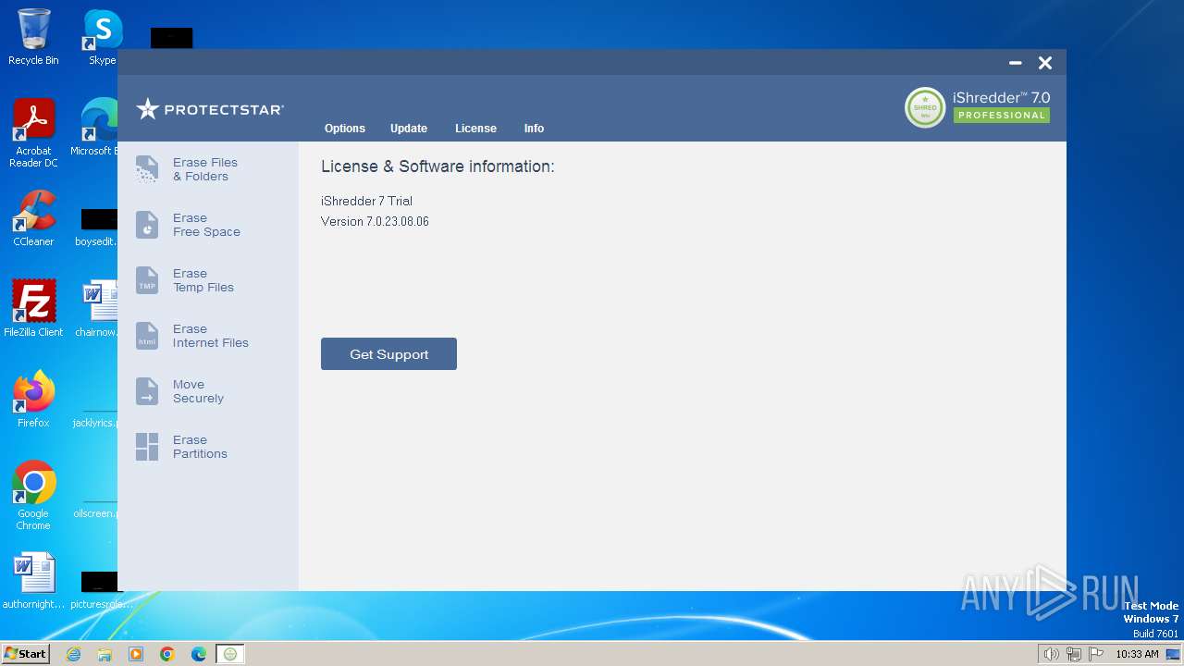This screenshot has height=666, width=1184.
Task: Open the Google Chrome desktop shortcut
Action: [x=33, y=496]
